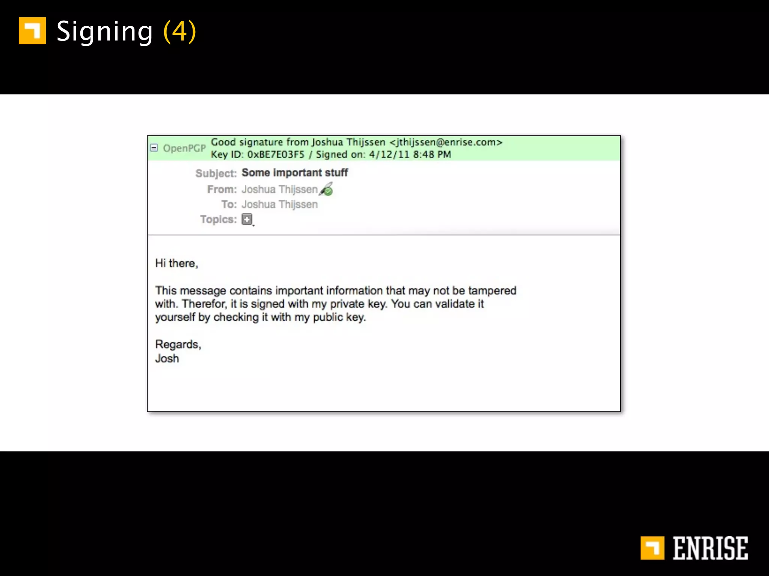Screen dimensions: 769x576
Task: Click the small arrow under Topics button
Action: 253,225
